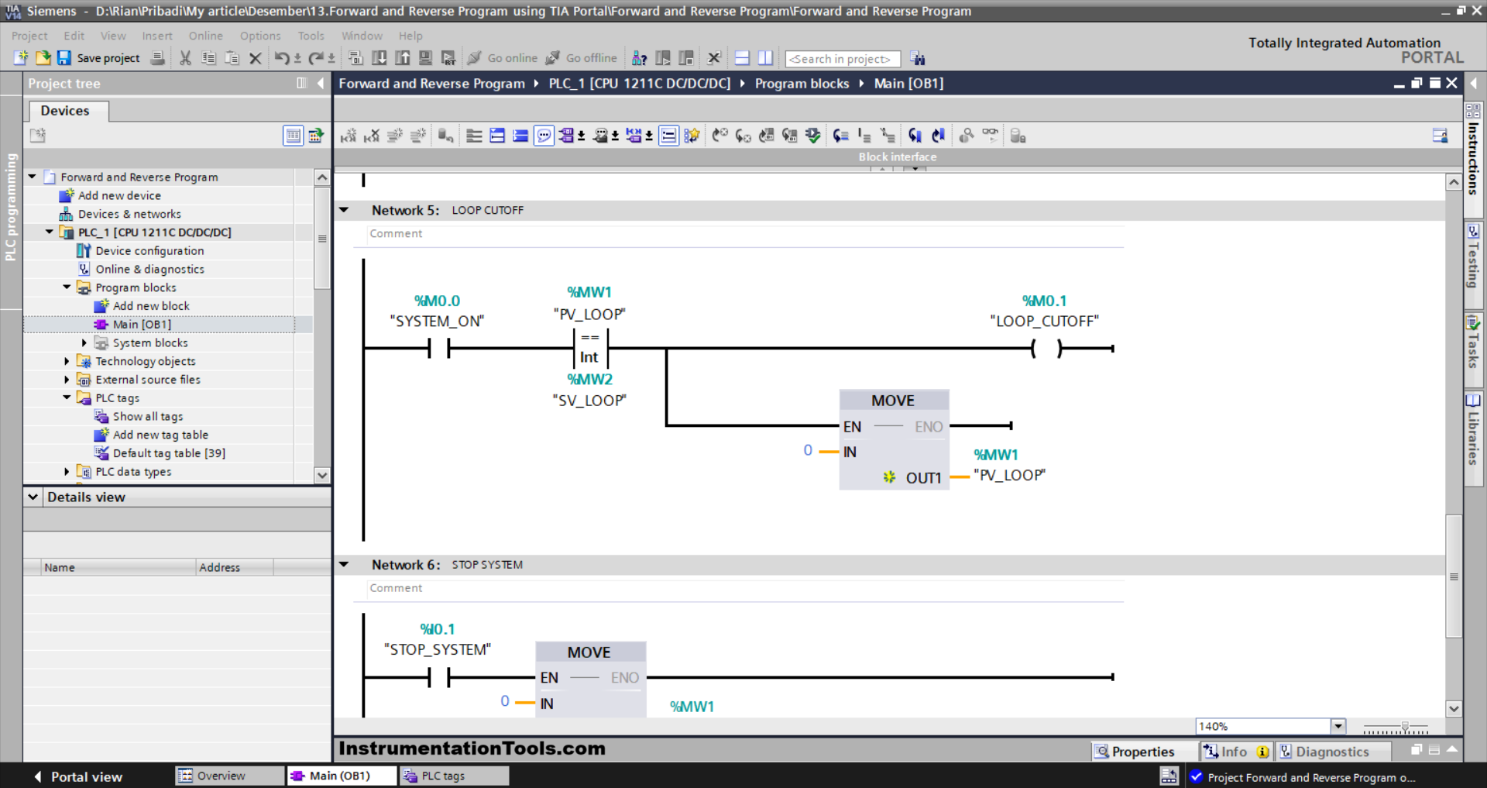The image size is (1487, 788).
Task: Click the Delete X icon in main toolbar
Action: 255,58
